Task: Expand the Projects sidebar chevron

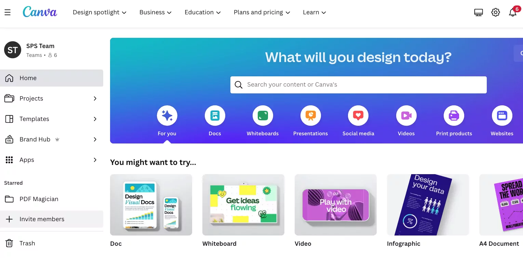Action: point(95,98)
